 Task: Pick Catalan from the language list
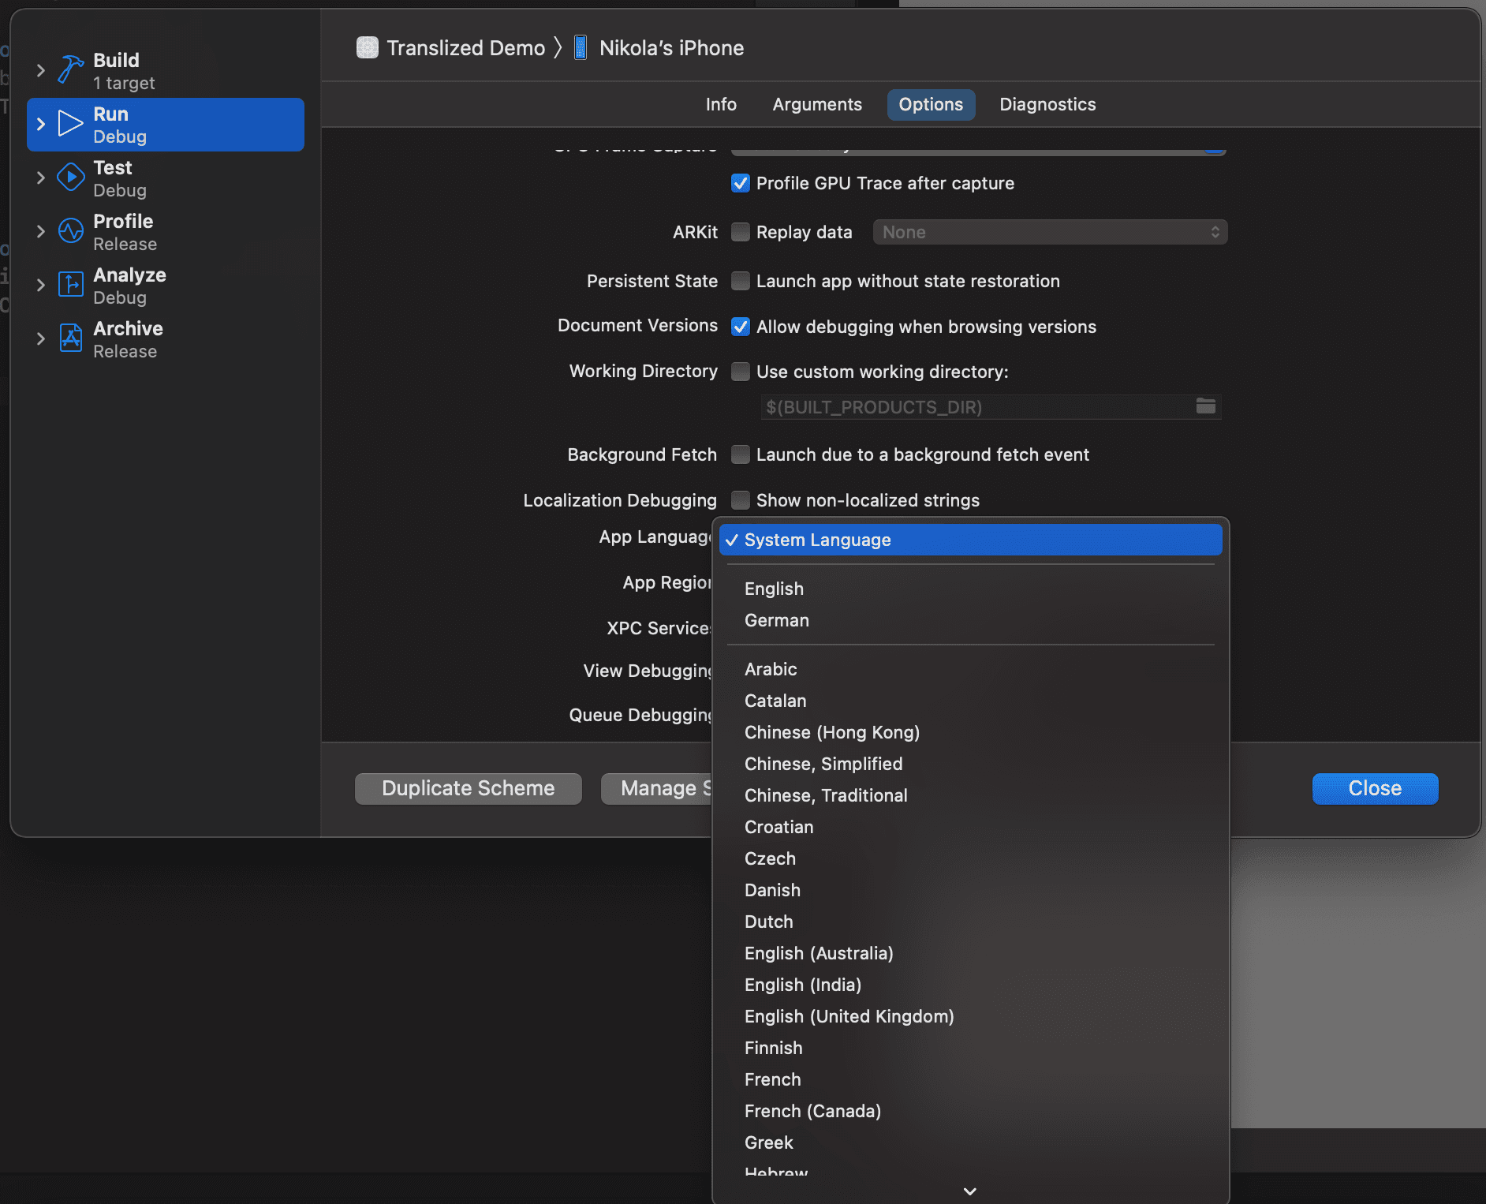(x=970, y=701)
